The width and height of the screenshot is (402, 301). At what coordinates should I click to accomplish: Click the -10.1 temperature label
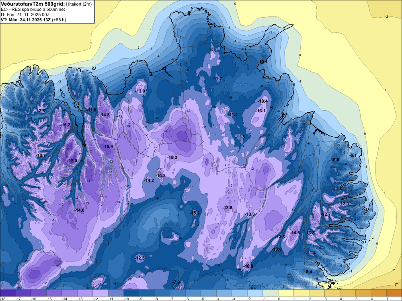(263, 62)
